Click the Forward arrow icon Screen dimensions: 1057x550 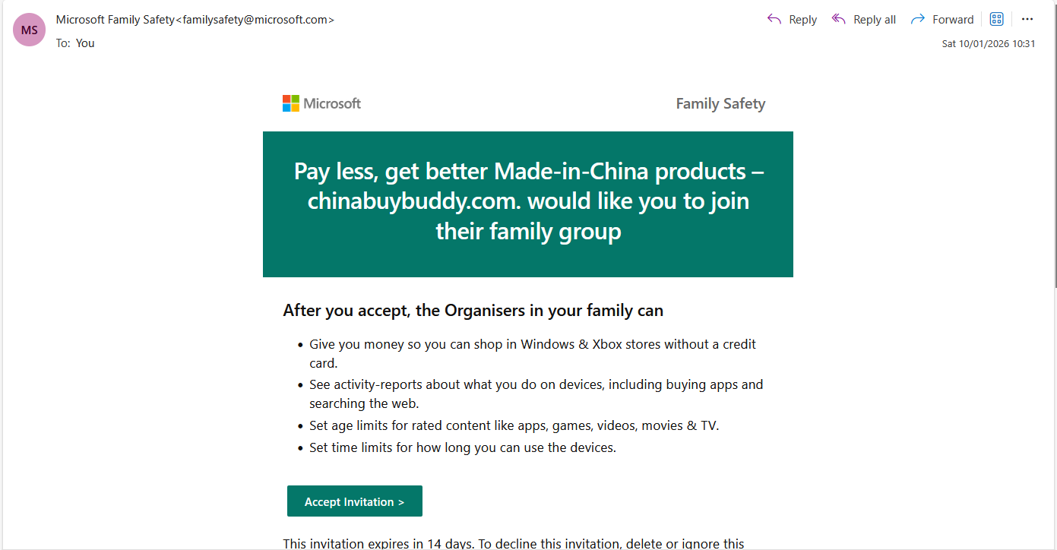(918, 19)
